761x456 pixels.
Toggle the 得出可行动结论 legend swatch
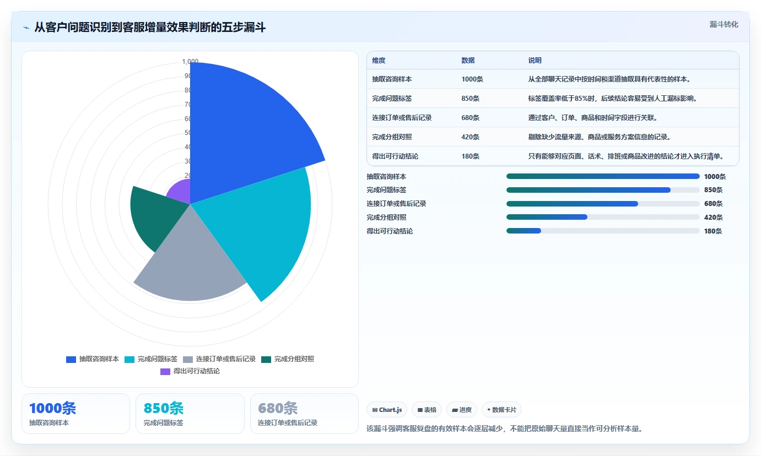[x=165, y=371]
